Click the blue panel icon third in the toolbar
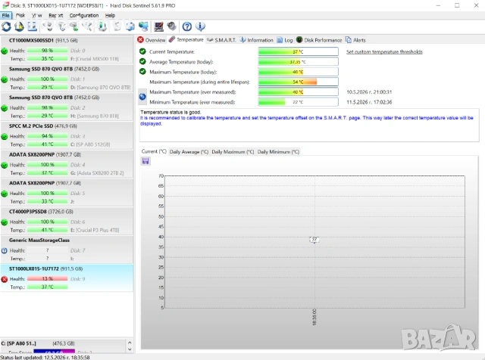The image size is (485, 360). tap(32, 26)
